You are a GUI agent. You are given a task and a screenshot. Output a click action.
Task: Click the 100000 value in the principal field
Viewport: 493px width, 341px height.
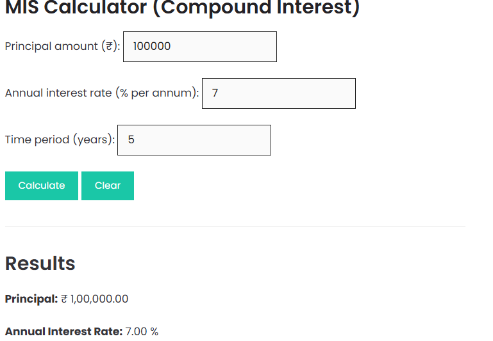pyautogui.click(x=152, y=47)
